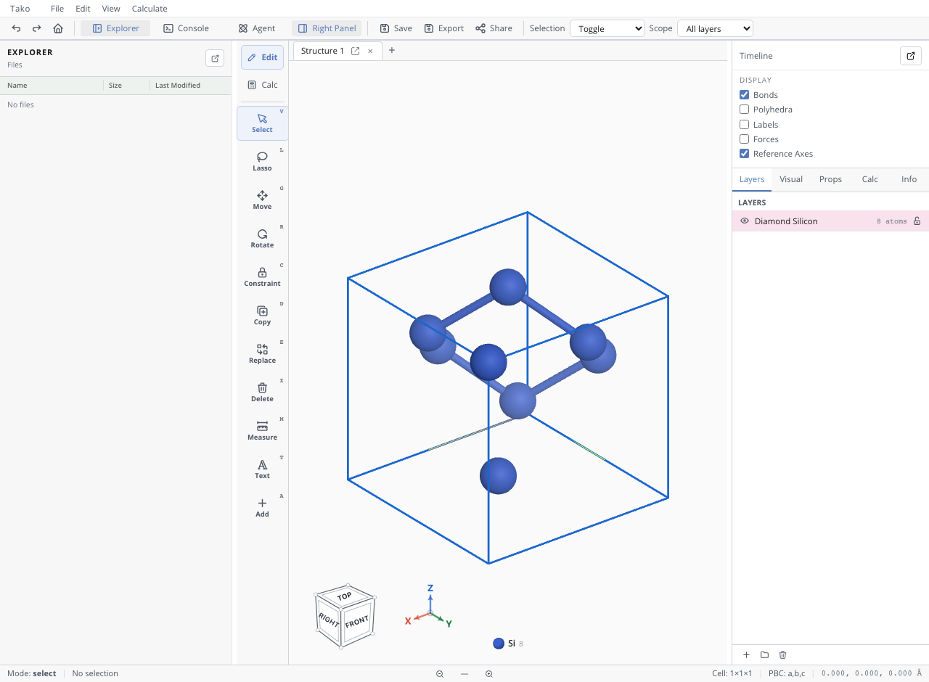Create a new layer folder
The image size is (929, 682).
click(x=764, y=655)
